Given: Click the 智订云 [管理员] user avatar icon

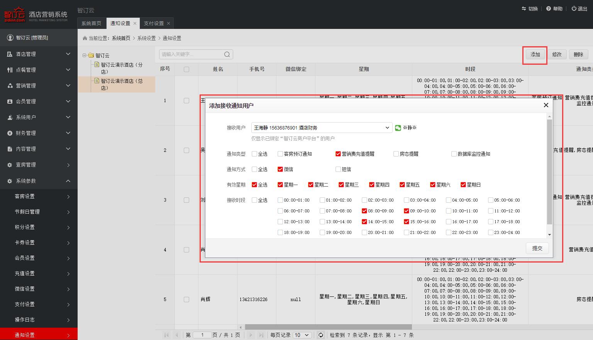Looking at the screenshot, I should click(x=10, y=38).
